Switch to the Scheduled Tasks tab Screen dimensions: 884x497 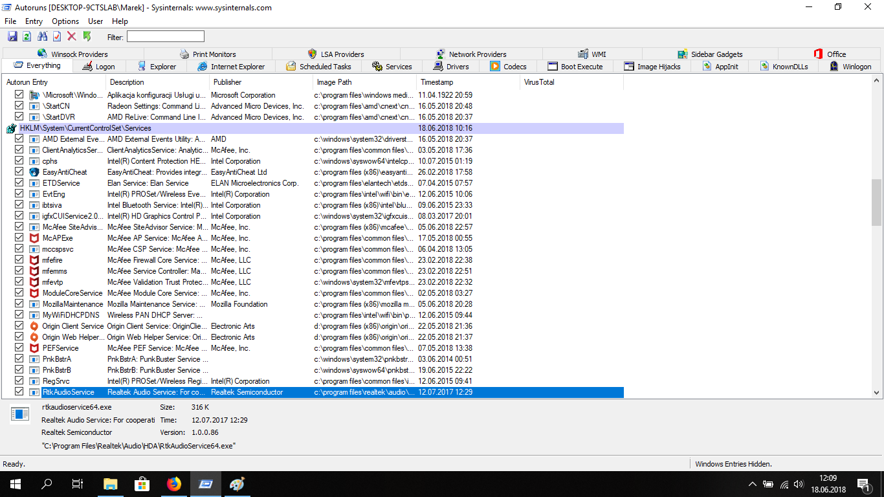point(318,67)
